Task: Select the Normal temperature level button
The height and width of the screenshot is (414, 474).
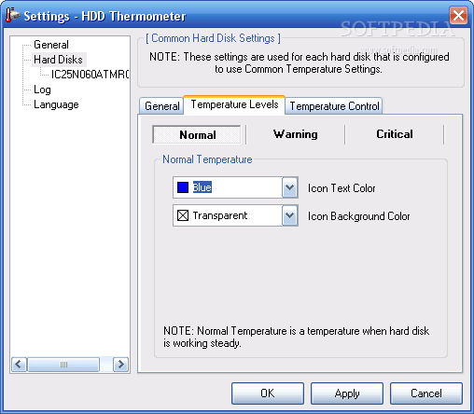Action: 197,134
